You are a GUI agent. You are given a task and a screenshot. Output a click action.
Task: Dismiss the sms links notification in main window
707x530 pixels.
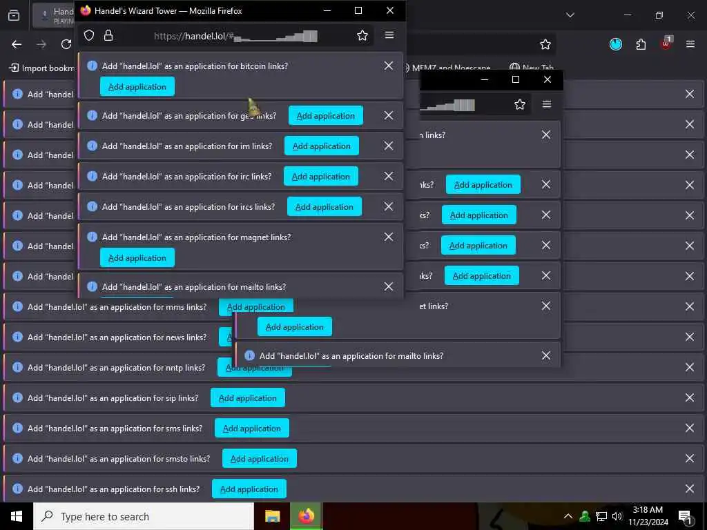click(690, 428)
